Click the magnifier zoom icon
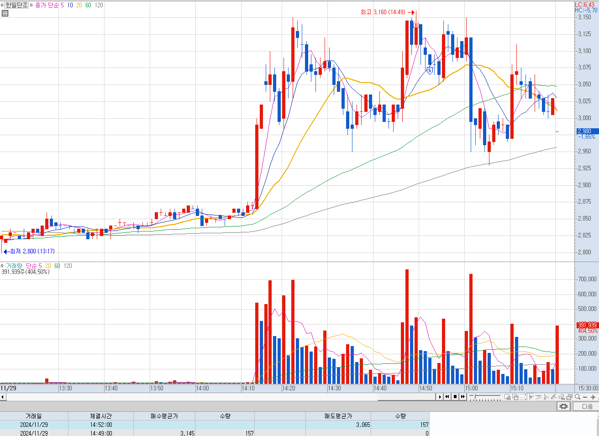Screen dimensions: 599x436 pos(578,397)
